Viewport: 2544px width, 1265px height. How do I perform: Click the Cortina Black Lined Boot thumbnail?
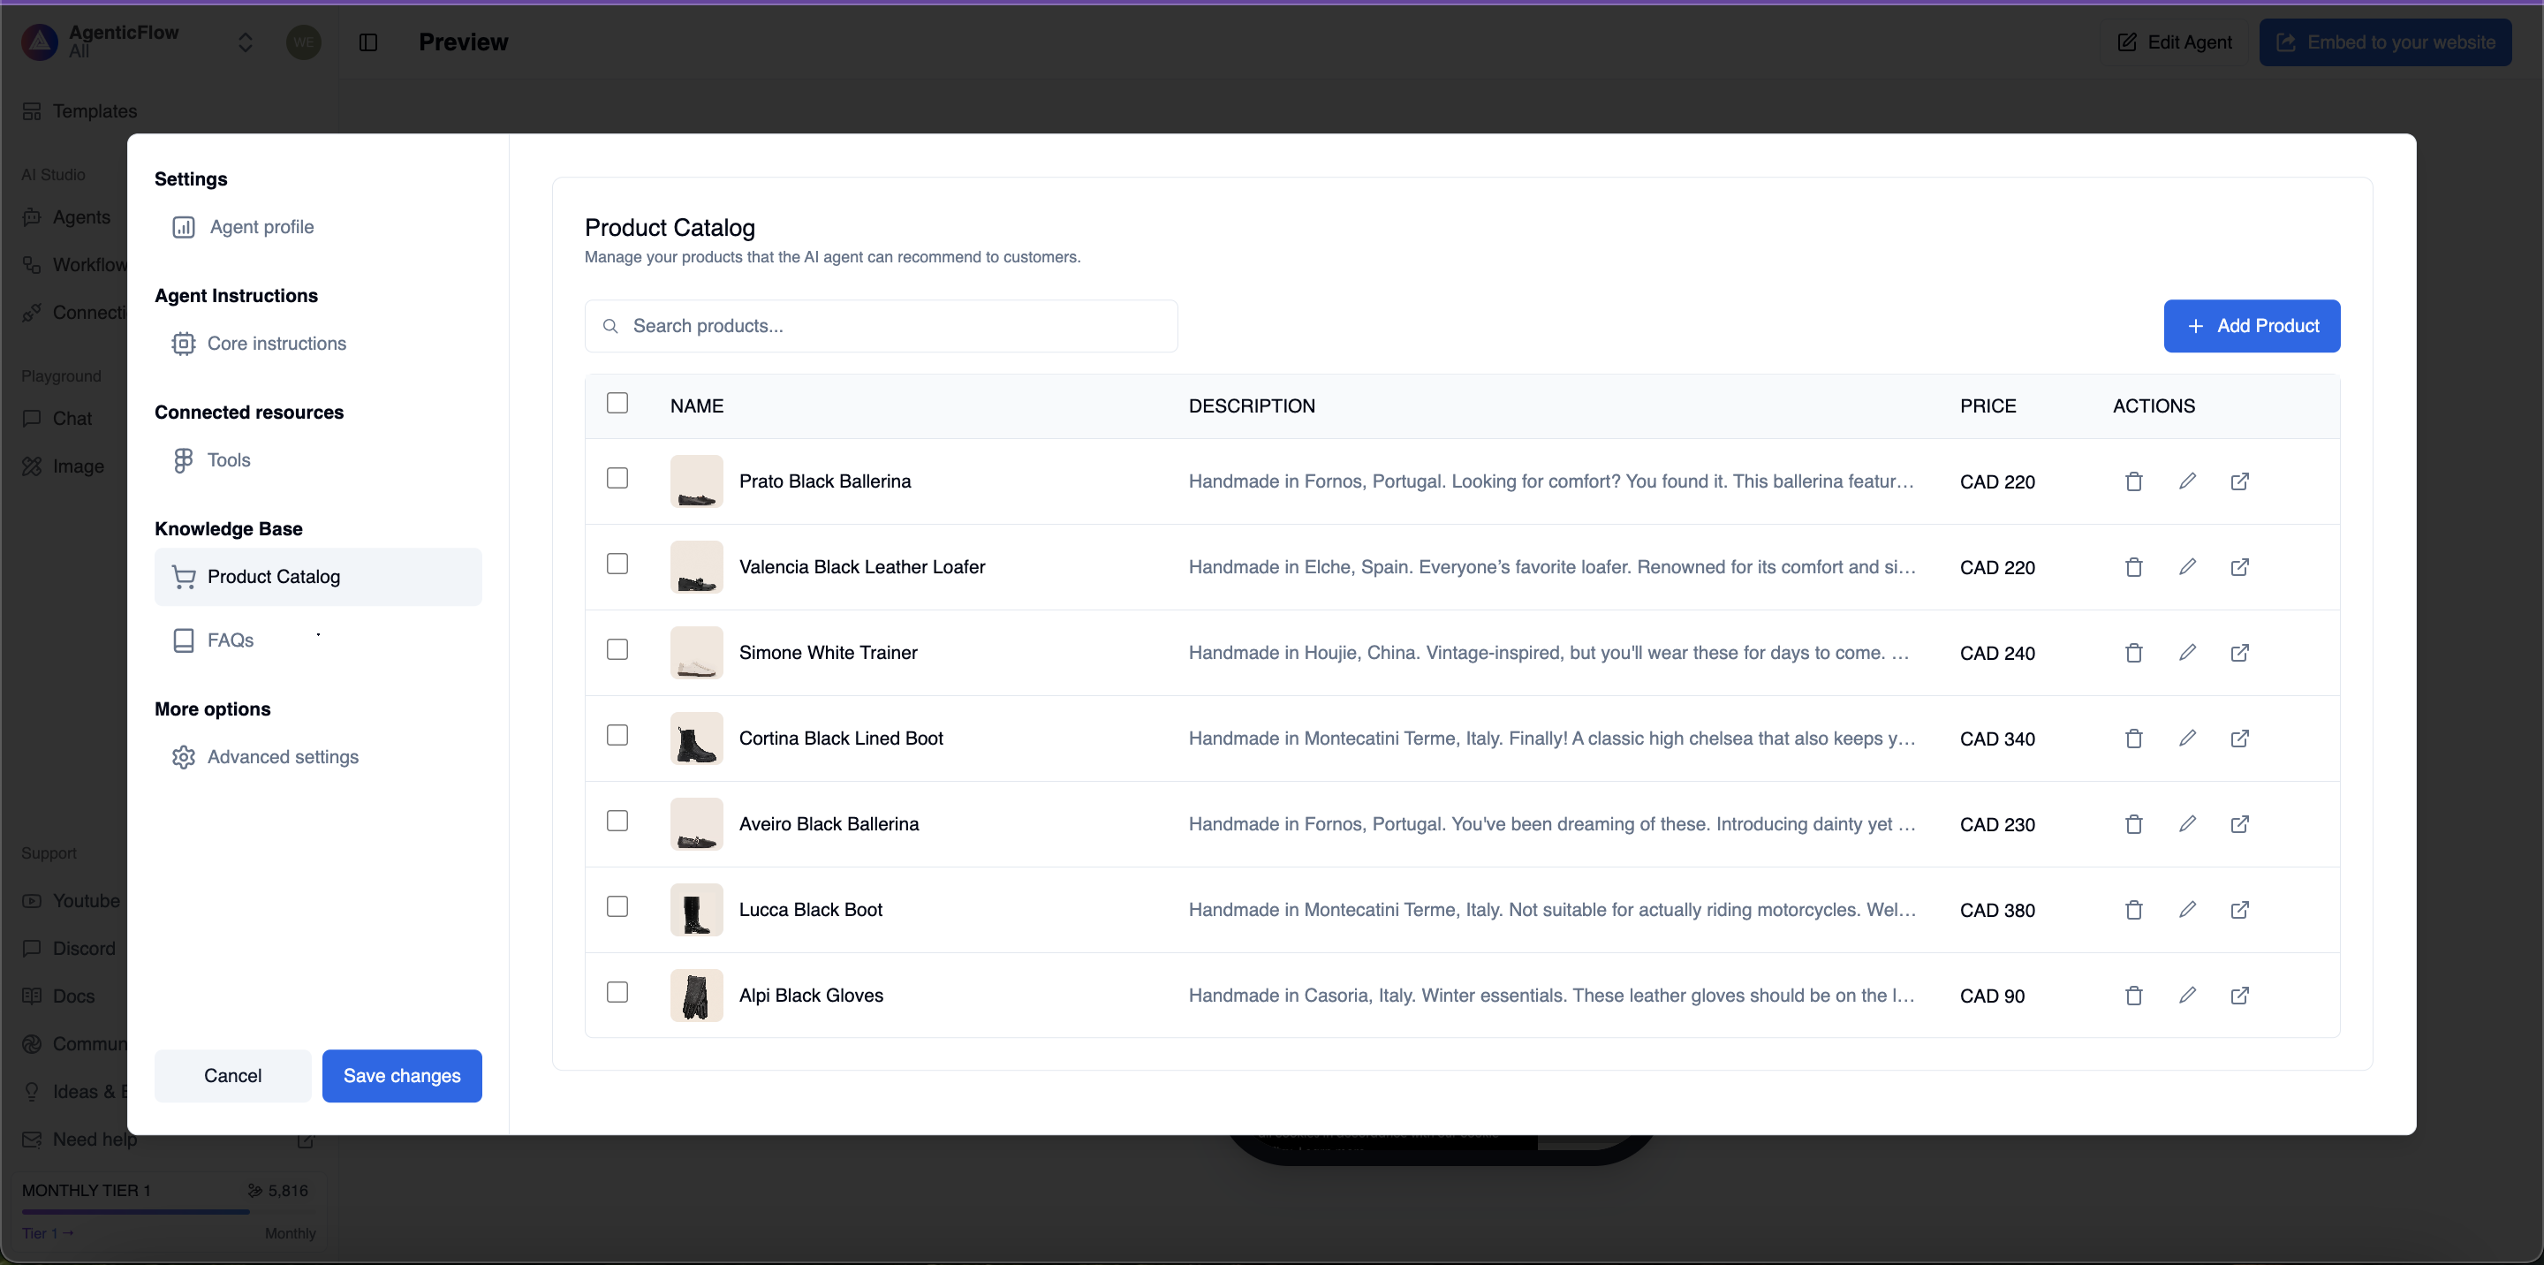(696, 739)
